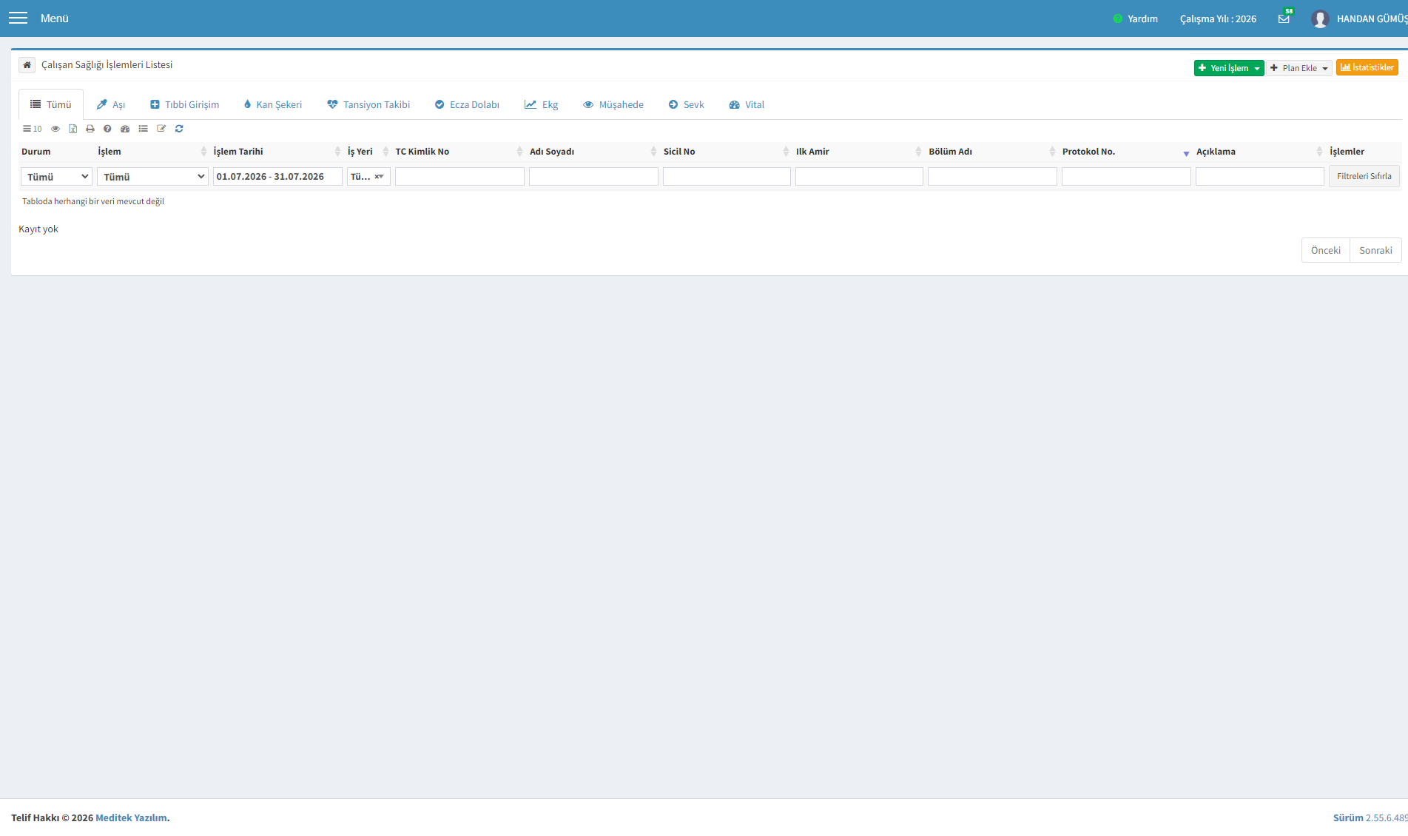Follow the Meditek Yazılım link

point(131,818)
